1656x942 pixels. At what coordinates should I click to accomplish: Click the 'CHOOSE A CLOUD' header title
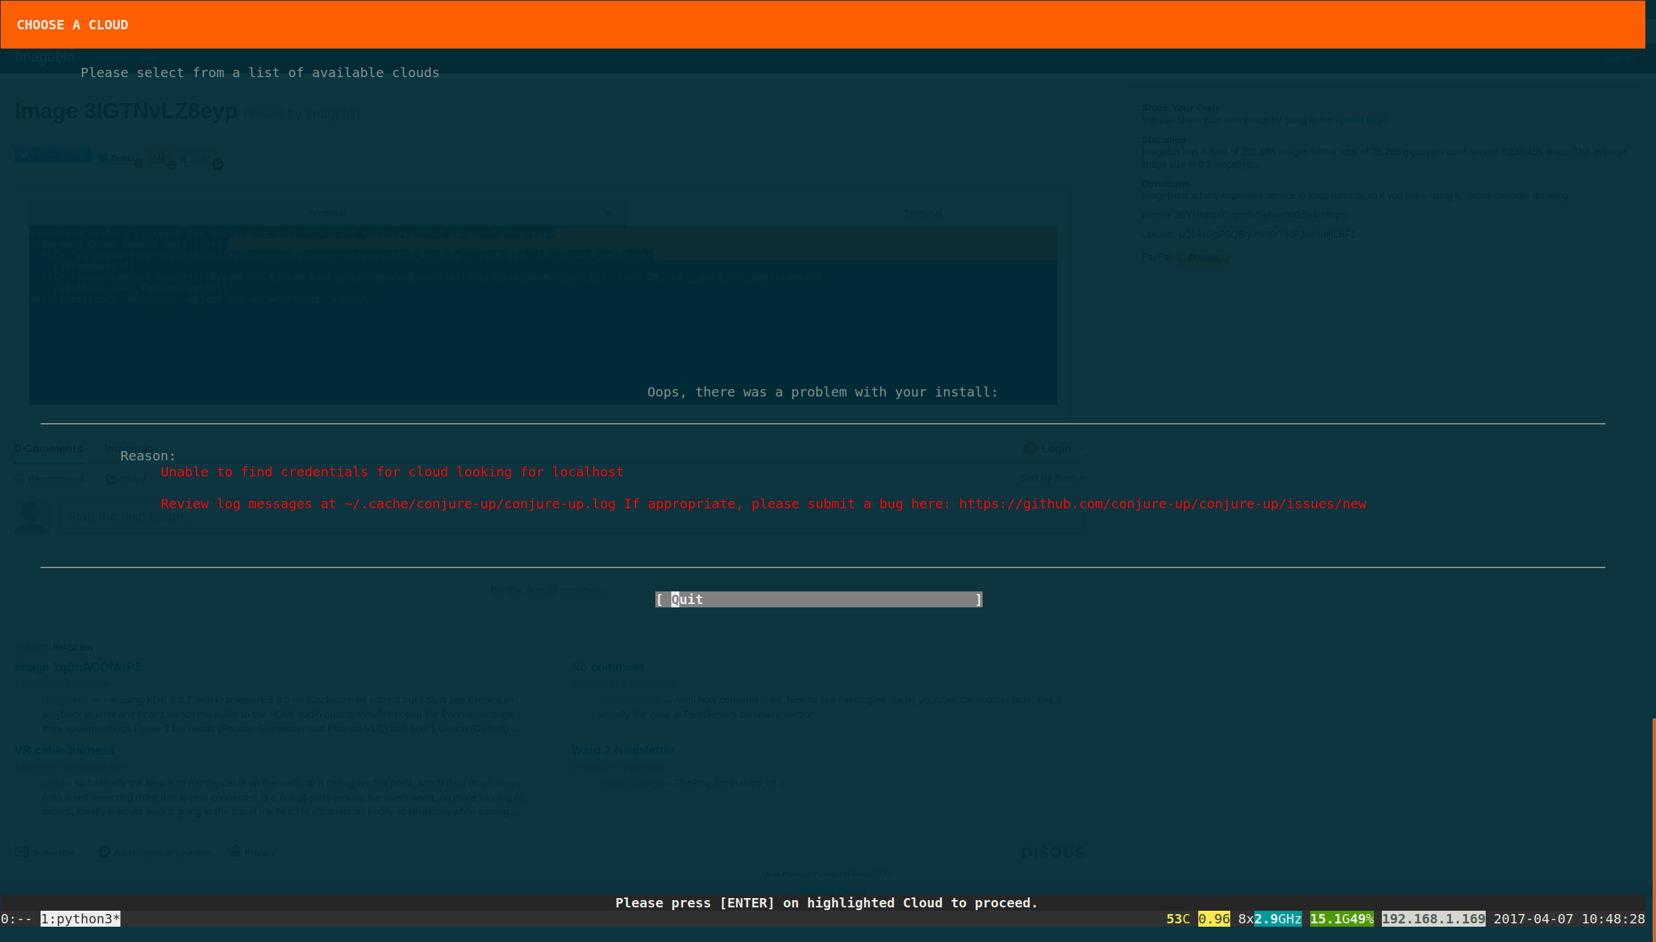pos(73,25)
